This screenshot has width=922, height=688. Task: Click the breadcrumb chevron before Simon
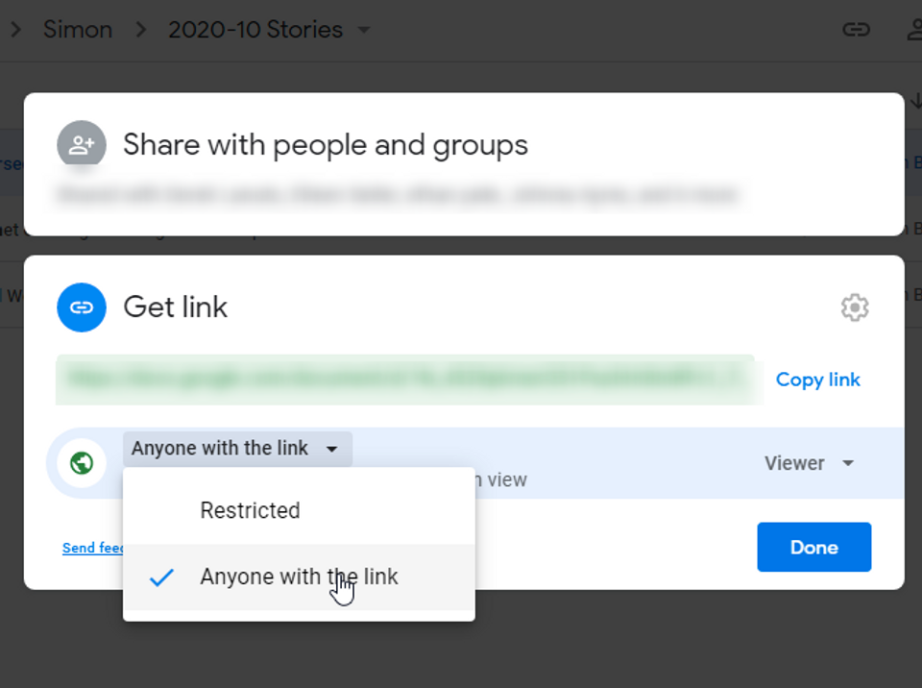pos(16,30)
